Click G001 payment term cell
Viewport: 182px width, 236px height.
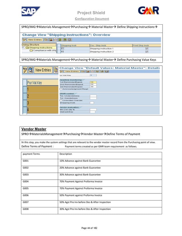[40, 162]
